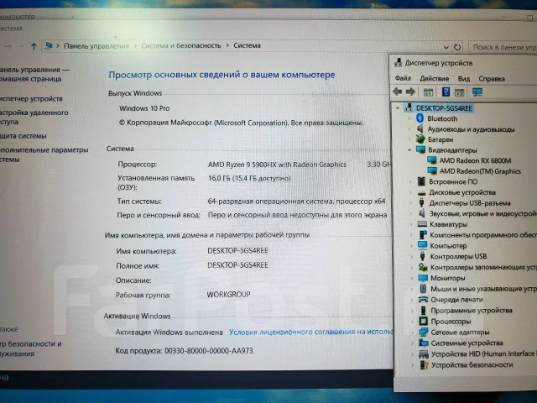Click the refresh icon next to address bar
The image size is (537, 403).
click(457, 47)
